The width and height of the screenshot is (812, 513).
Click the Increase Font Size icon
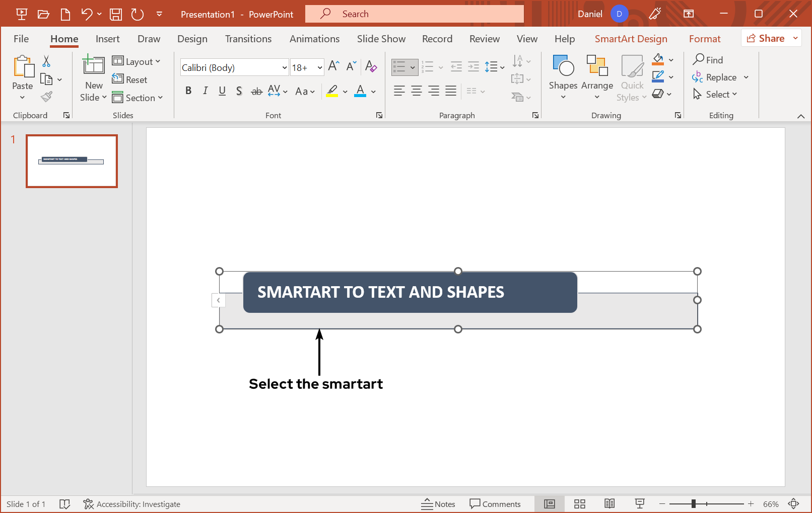[333, 66]
